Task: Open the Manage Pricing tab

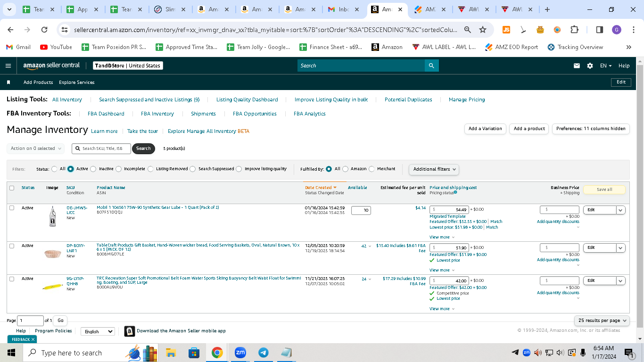Action: tap(467, 99)
